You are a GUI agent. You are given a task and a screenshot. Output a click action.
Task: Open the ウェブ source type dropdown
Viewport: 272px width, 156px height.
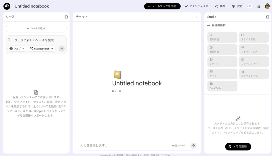click(17, 48)
